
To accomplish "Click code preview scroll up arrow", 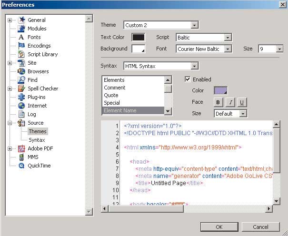I will (x=277, y=124).
